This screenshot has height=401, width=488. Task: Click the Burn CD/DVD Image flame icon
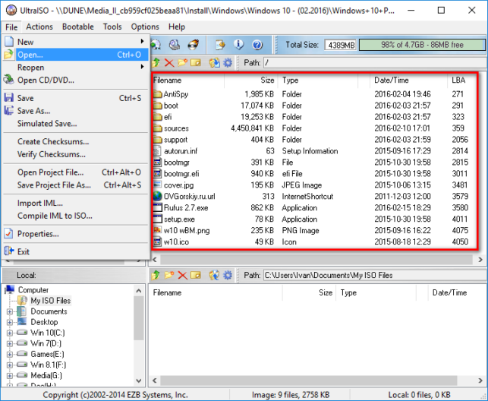pos(194,45)
